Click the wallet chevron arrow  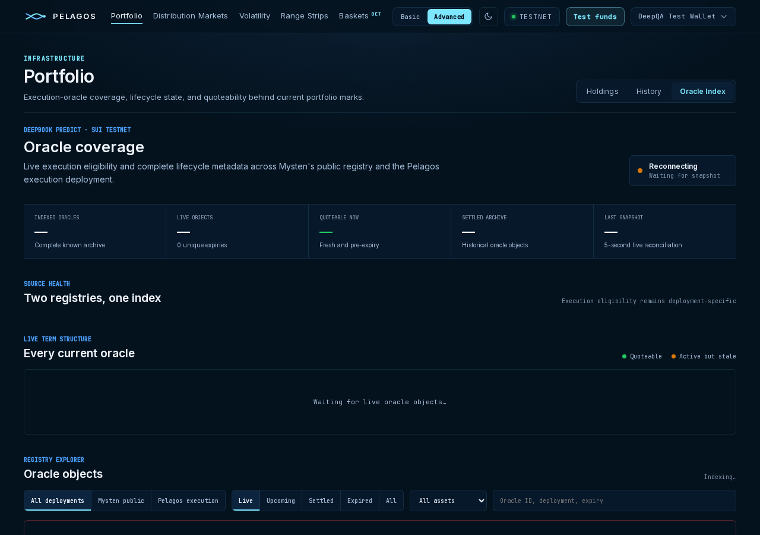(724, 17)
